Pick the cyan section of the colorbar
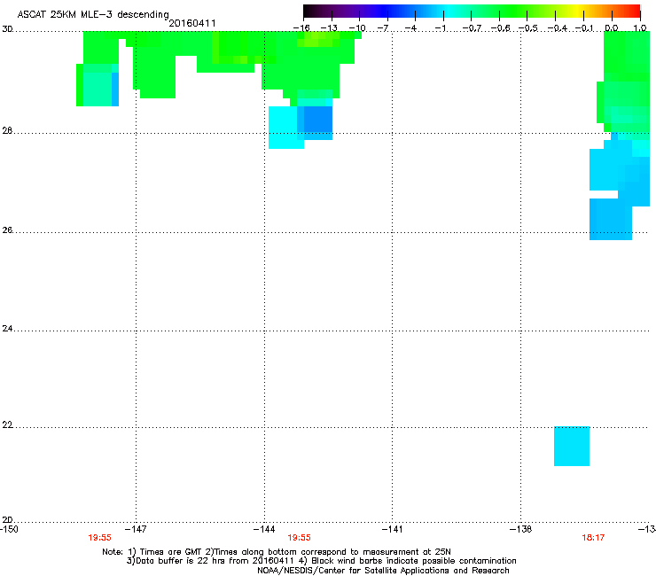The height and width of the screenshot is (576, 656). pyautogui.click(x=448, y=11)
